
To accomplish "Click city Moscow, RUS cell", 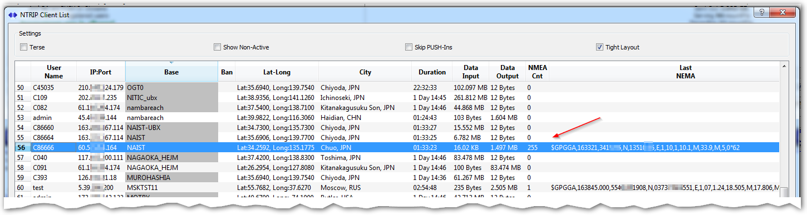I will click(x=365, y=188).
